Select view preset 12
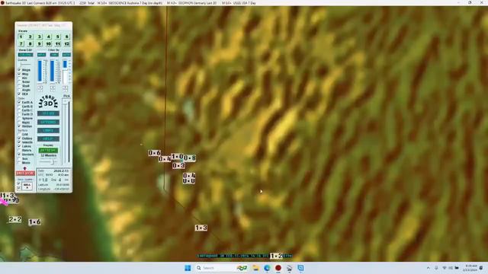The height and width of the screenshot is (274, 488). point(66,44)
